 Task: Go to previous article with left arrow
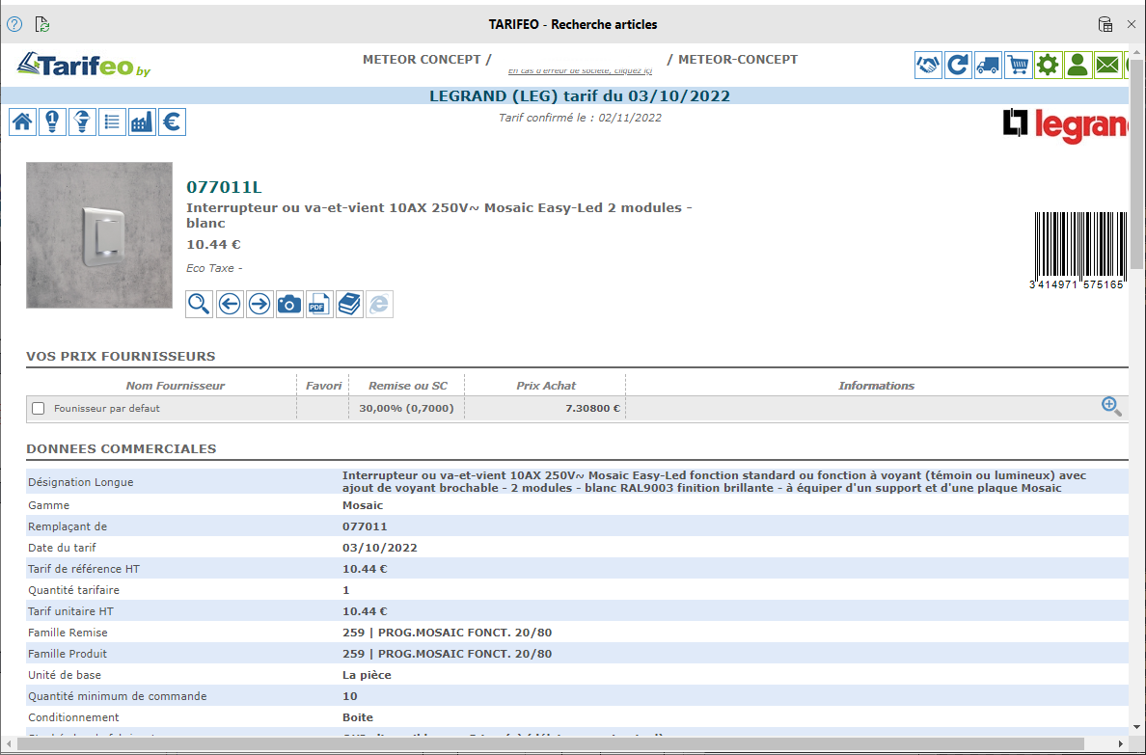[x=230, y=304]
